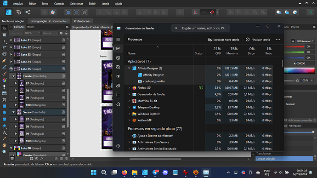Screen dimensions: 317x178
Task: Open Users page in Task Manager sidebar
Action: coord(118,86)
